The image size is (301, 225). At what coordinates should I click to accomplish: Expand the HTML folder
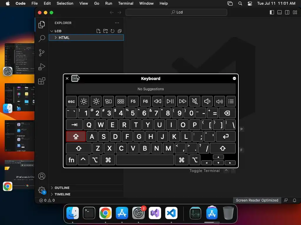coord(86,37)
